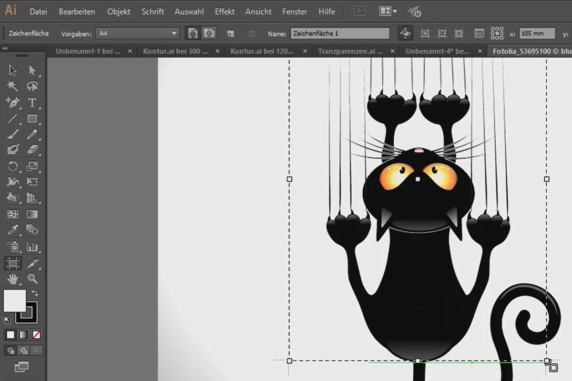572x381 pixels.
Task: Click the white fill color swatch
Action: pyautogui.click(x=15, y=301)
